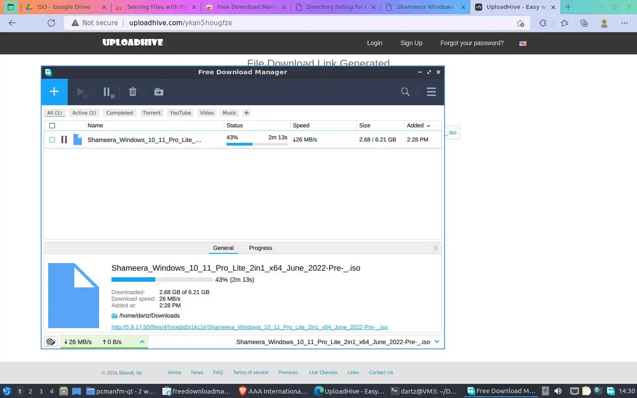Reload the Edge browser page
The height and width of the screenshot is (398, 637).
coord(51,23)
